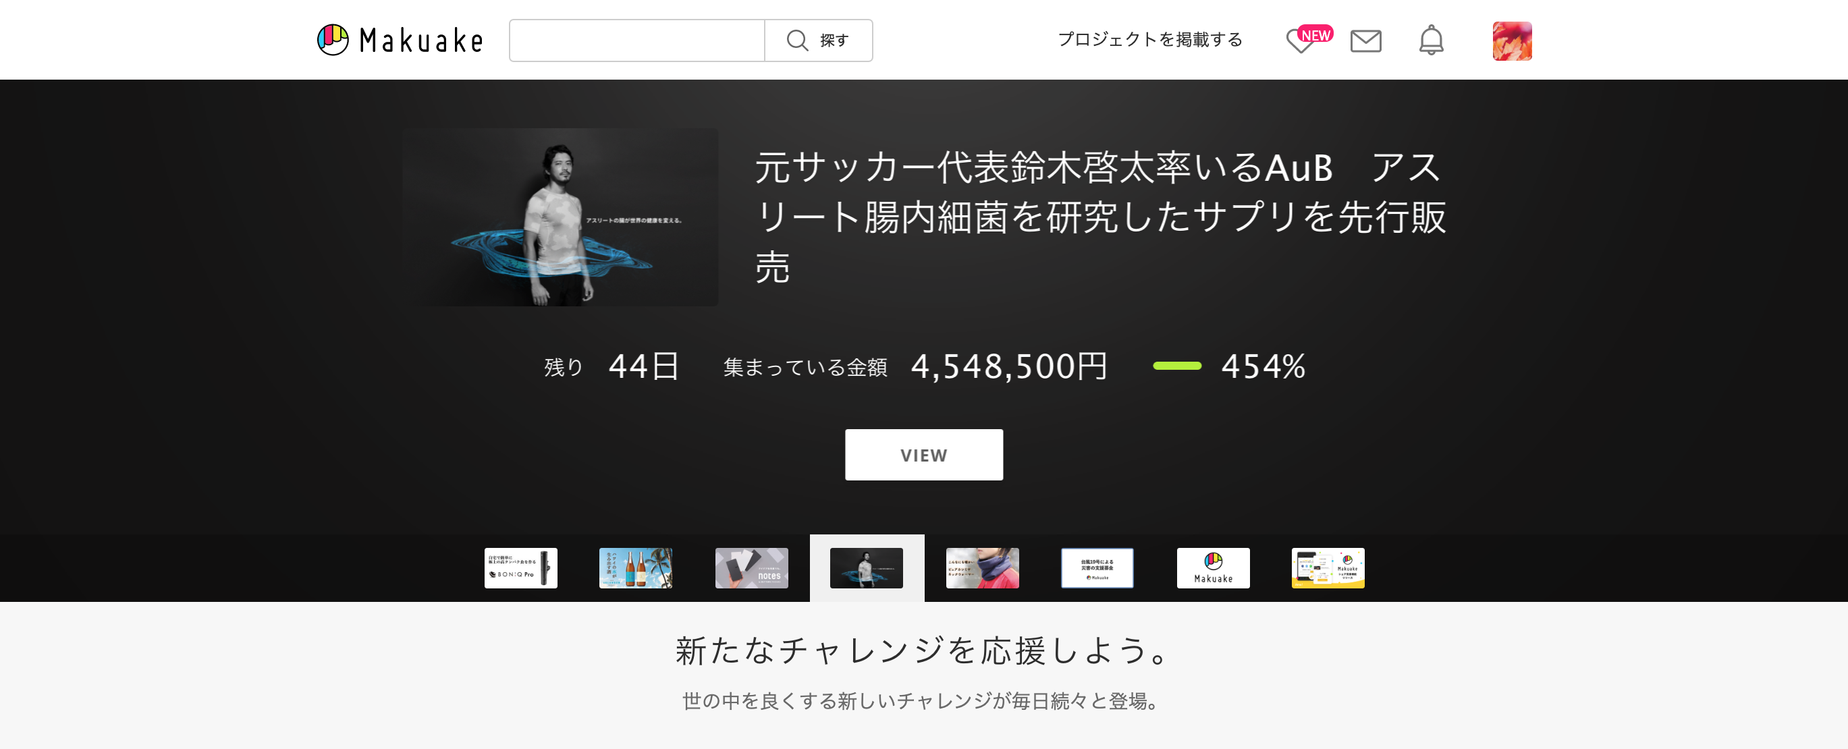Open the notifications bell icon
Viewport: 1848px width, 749px height.
click(1430, 40)
